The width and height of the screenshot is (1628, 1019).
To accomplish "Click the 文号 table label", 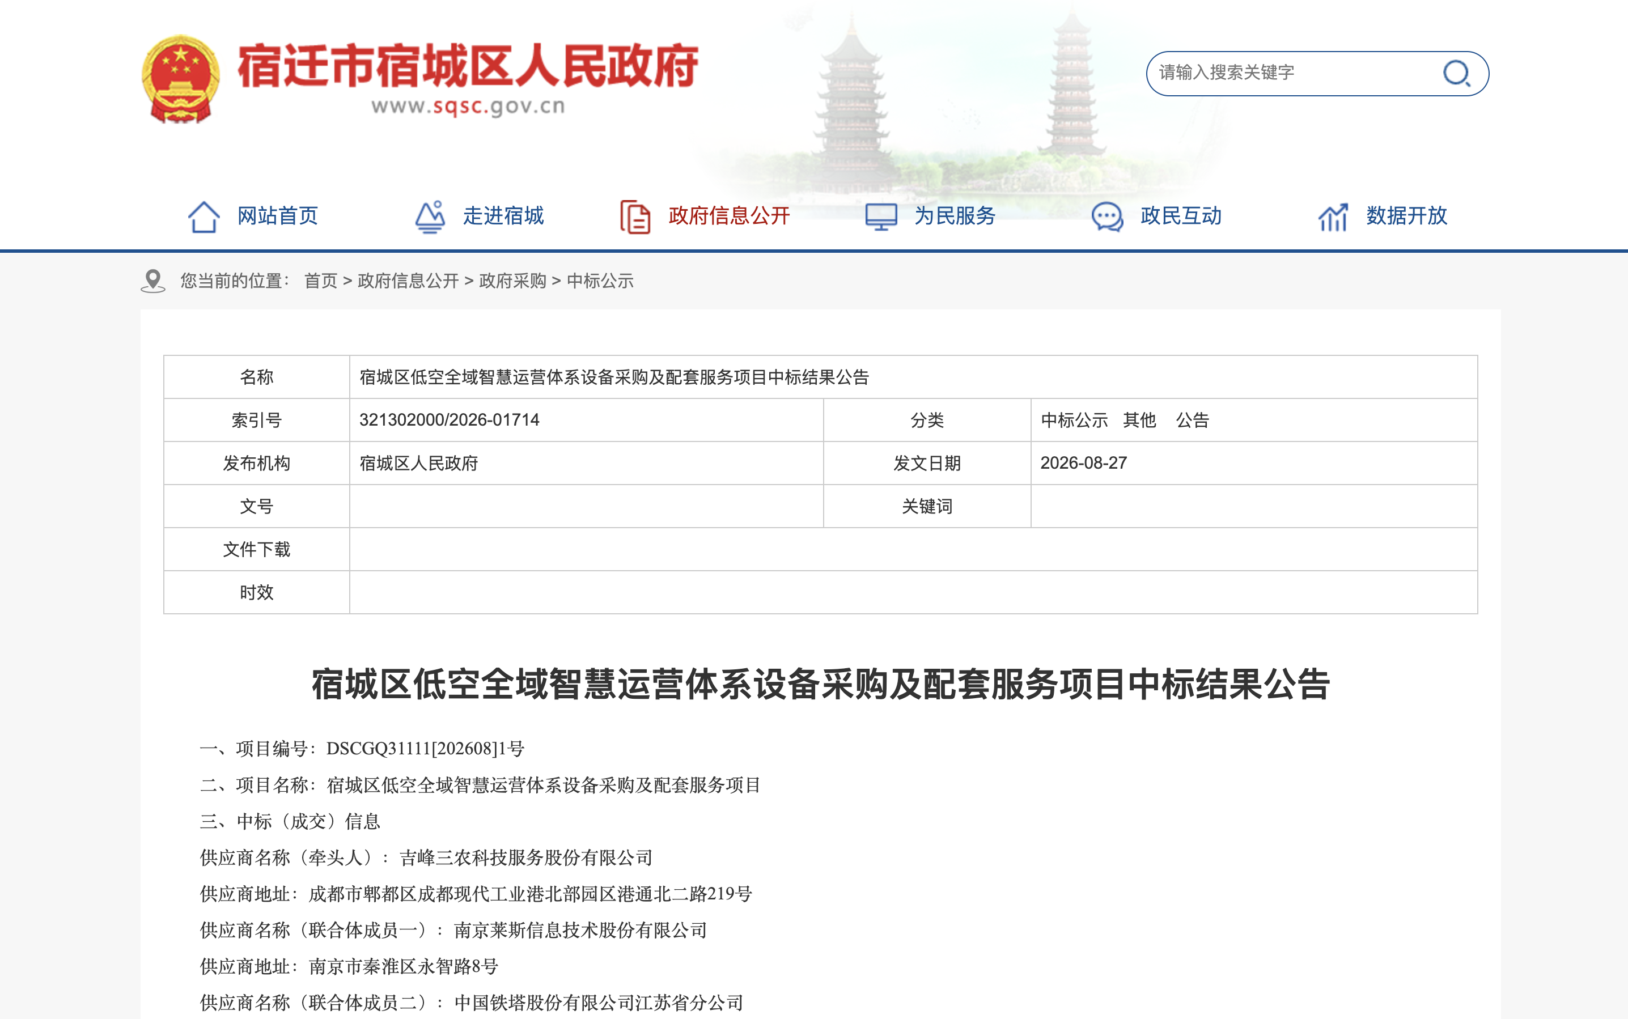I will point(256,506).
